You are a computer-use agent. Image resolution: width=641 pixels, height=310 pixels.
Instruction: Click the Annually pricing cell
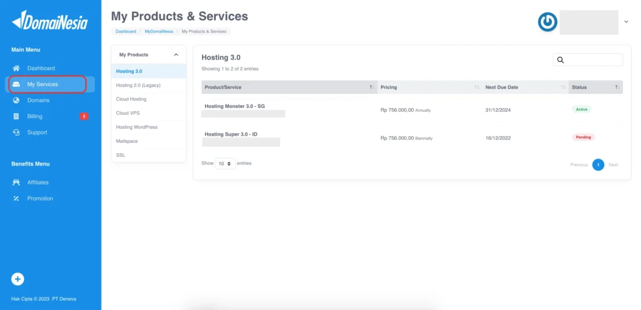click(x=406, y=110)
